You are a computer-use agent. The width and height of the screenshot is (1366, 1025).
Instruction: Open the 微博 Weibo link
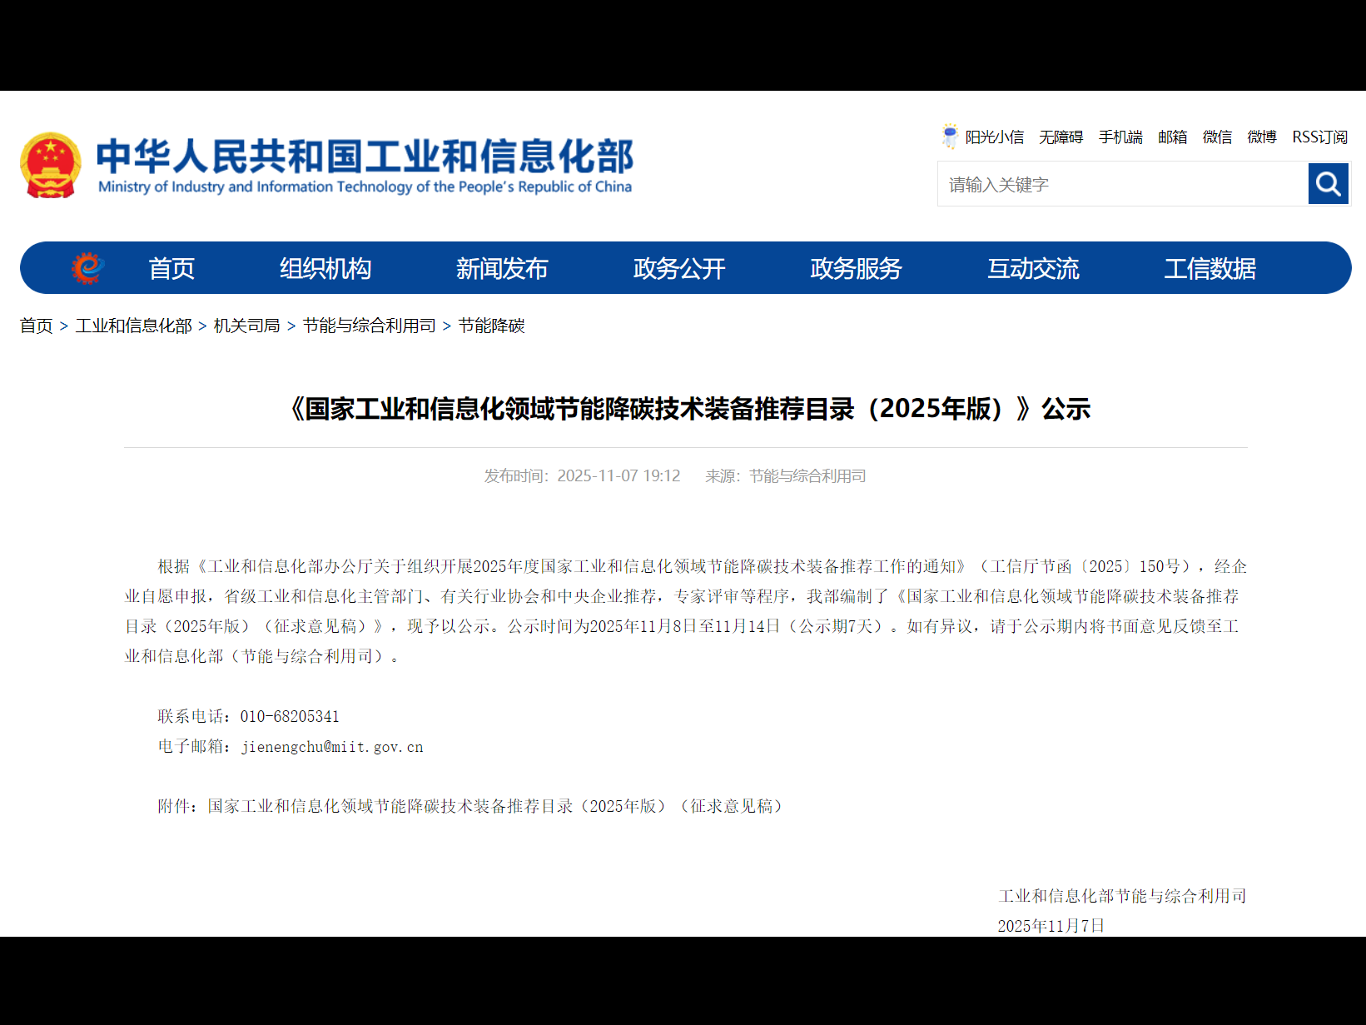(1261, 137)
